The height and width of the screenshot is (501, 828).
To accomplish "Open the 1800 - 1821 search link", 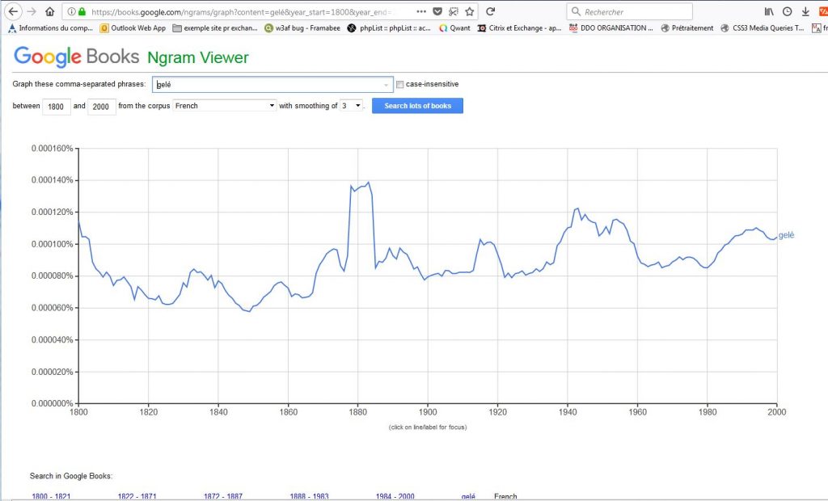I will [49, 496].
